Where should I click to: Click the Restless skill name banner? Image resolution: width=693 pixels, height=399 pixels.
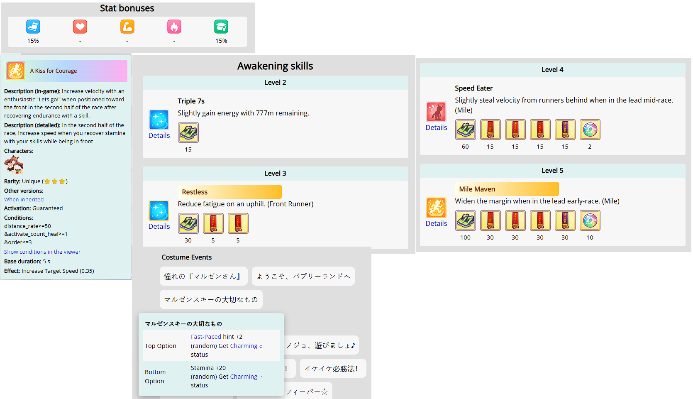[x=230, y=192]
